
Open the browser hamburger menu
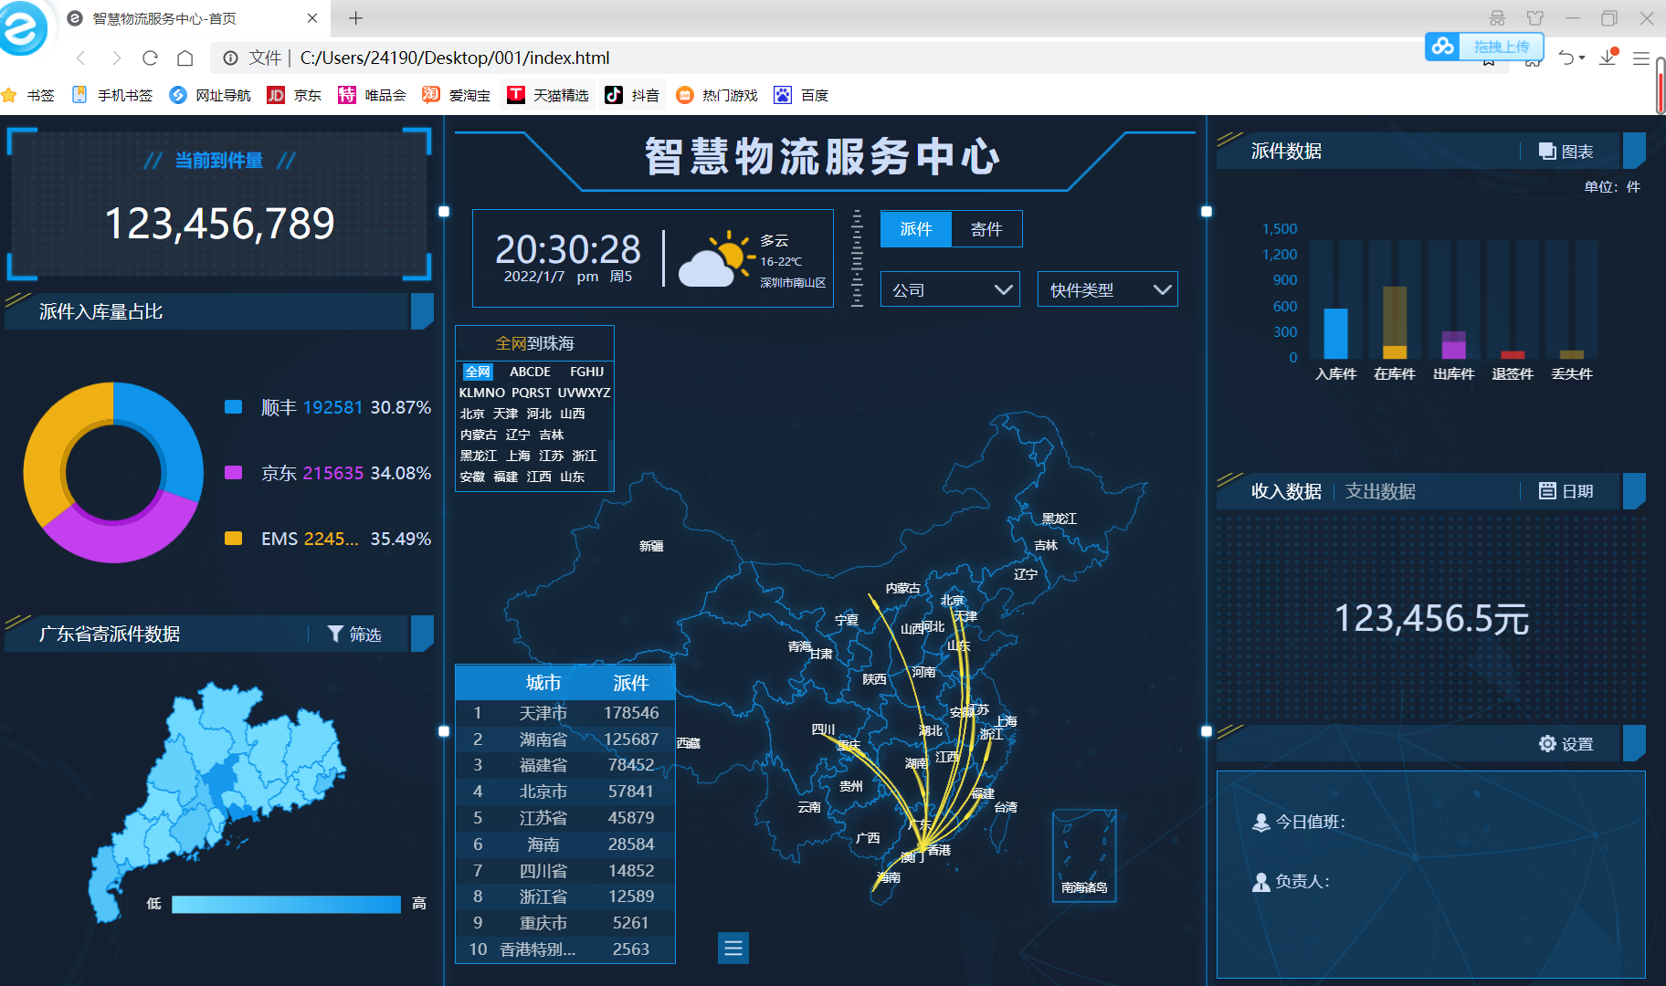[x=1641, y=58]
